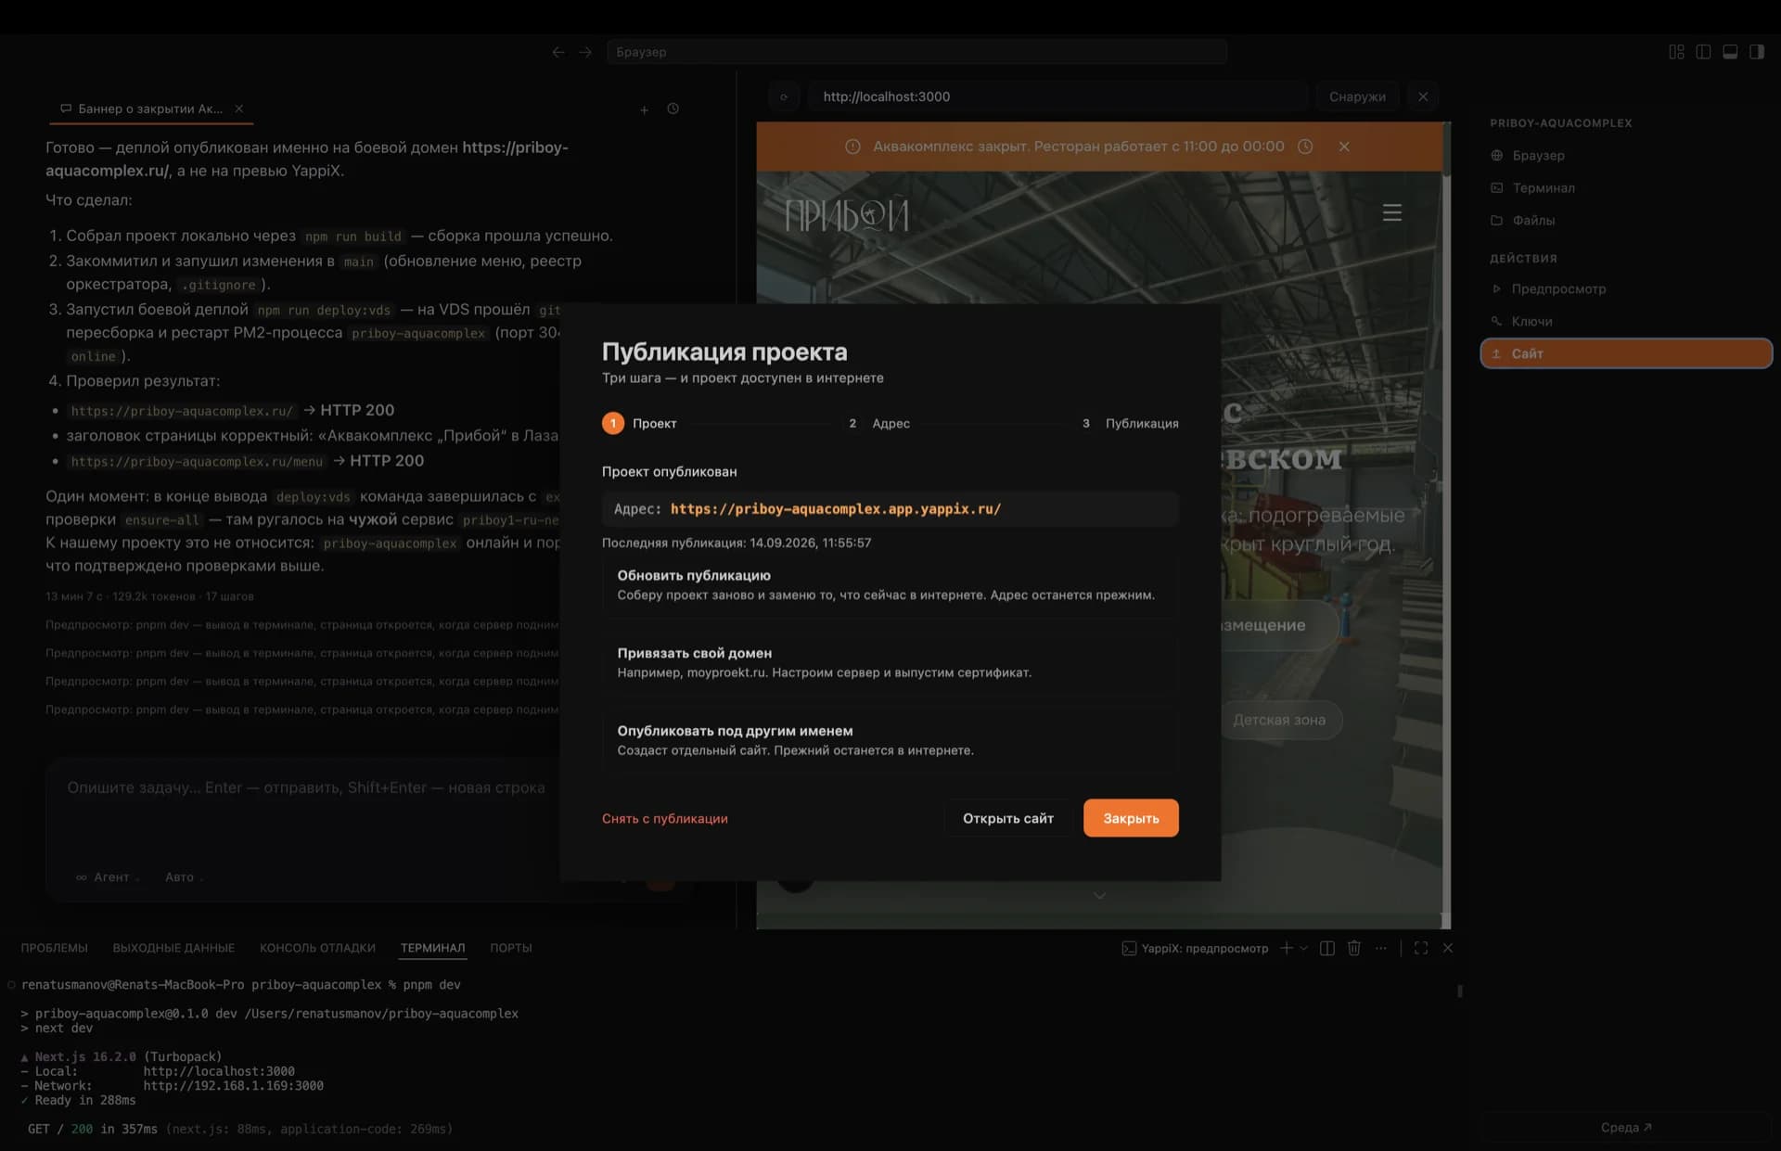Choose Привязать свой домен option

pos(890,662)
